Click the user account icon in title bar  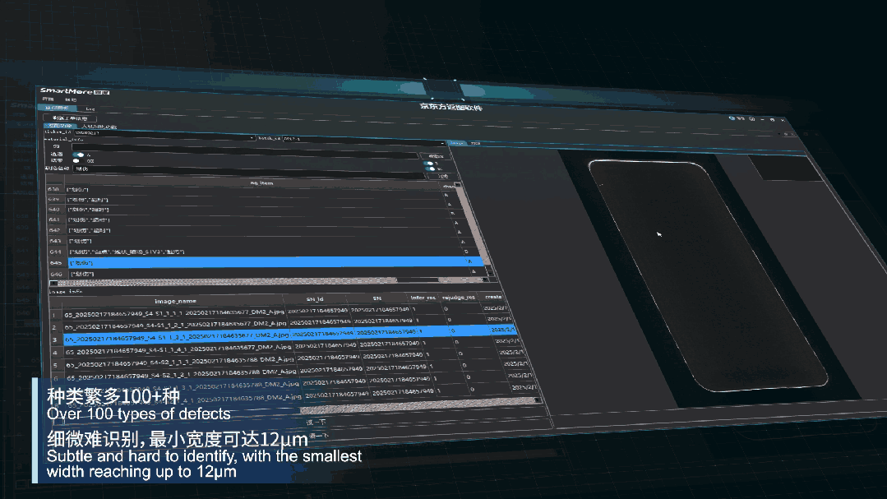pos(731,118)
